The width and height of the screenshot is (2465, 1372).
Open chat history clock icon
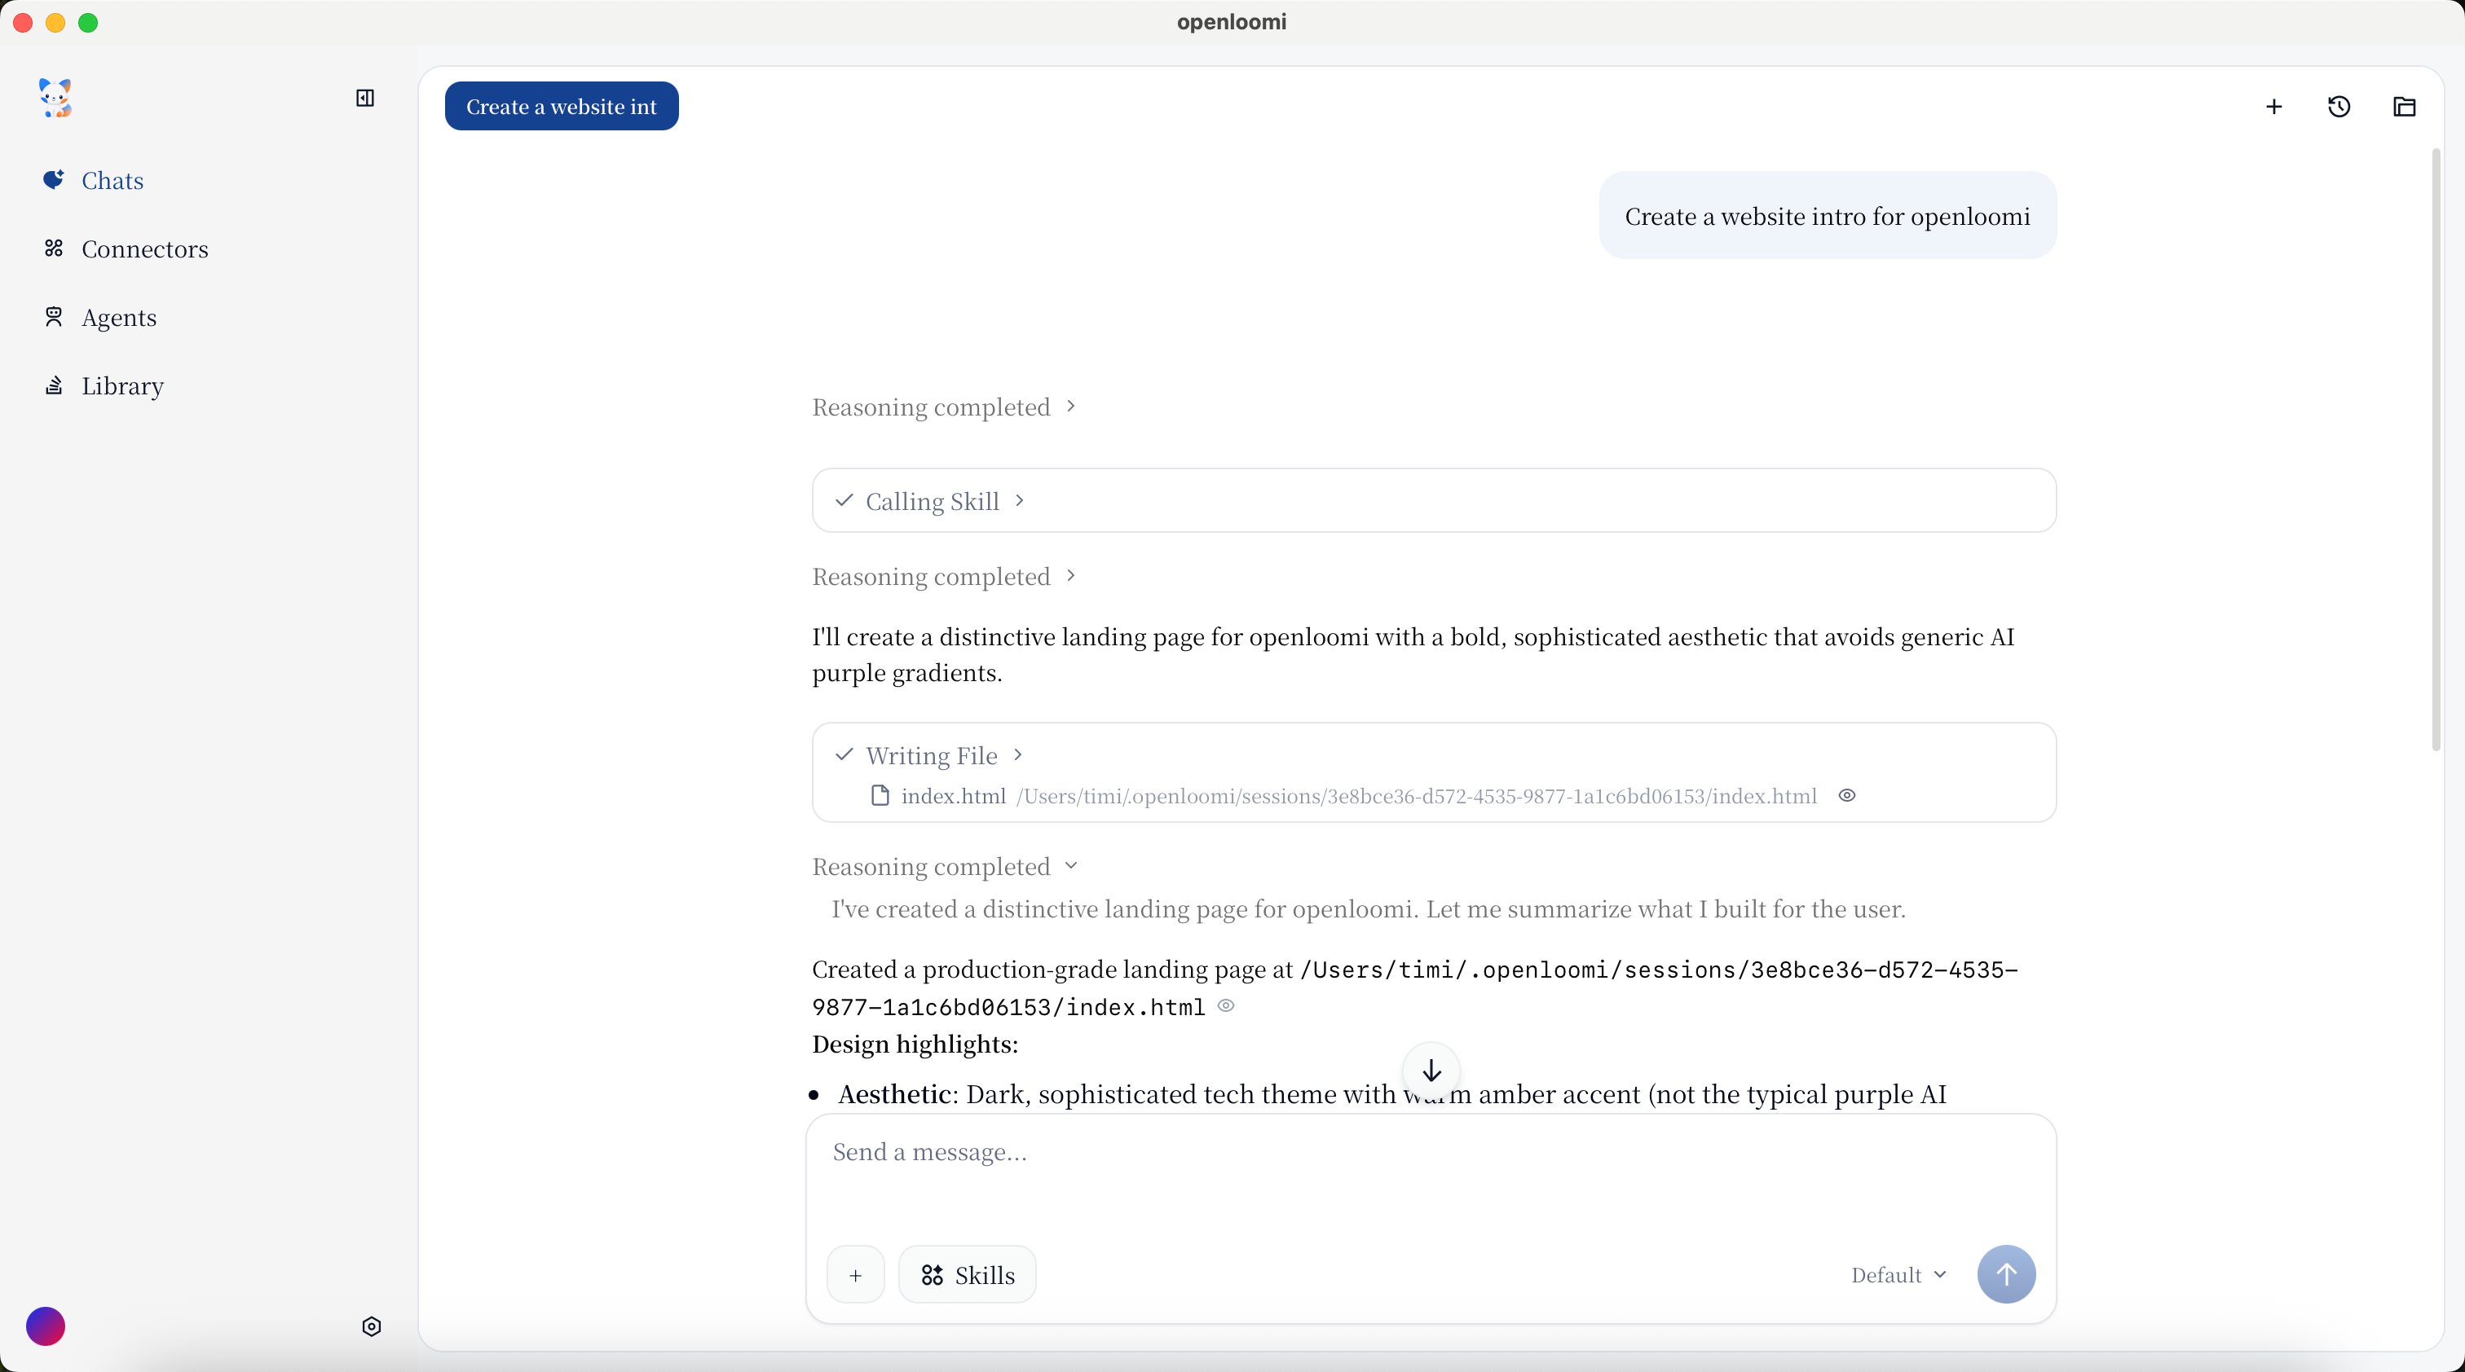[x=2339, y=106]
